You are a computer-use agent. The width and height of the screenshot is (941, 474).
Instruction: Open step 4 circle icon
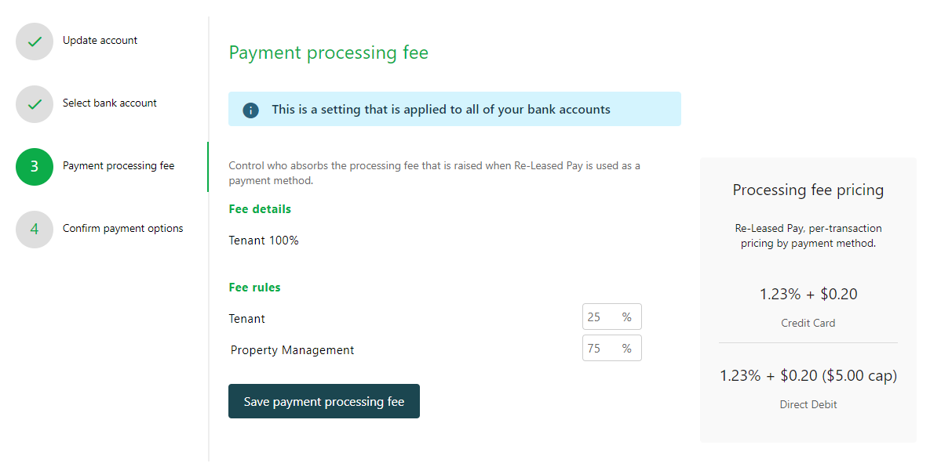click(x=35, y=229)
